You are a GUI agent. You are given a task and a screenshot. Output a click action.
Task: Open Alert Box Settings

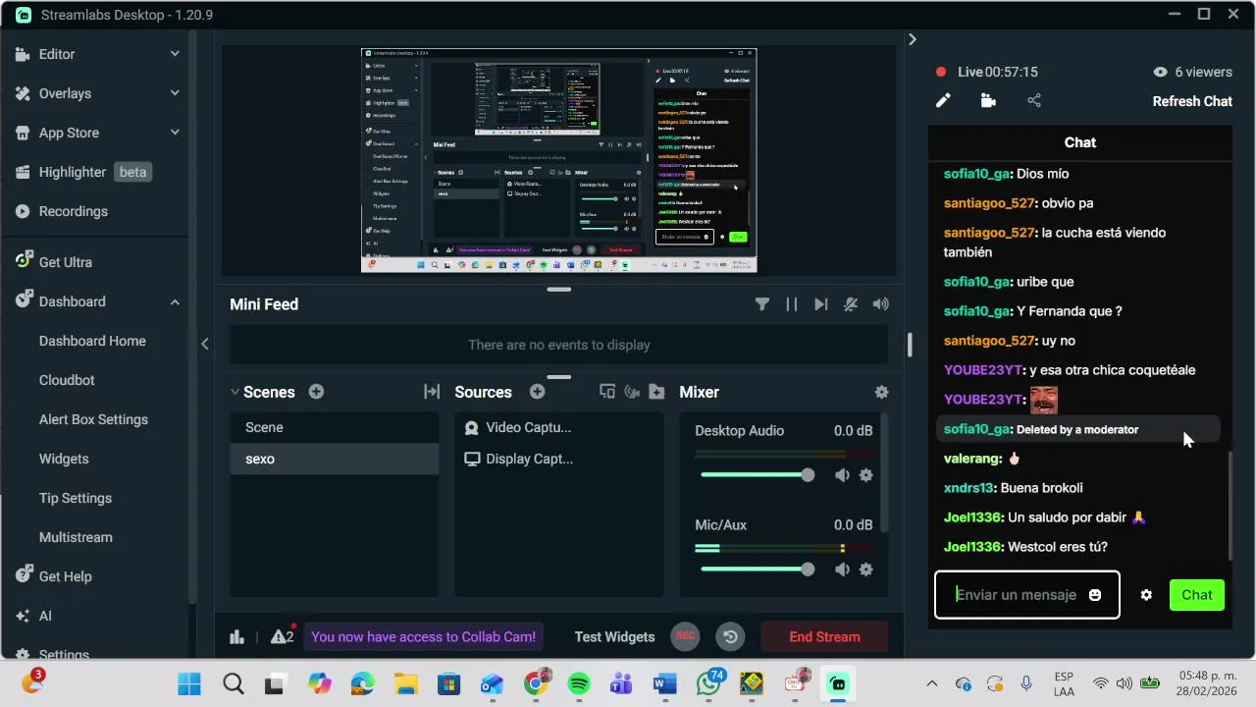tap(93, 419)
